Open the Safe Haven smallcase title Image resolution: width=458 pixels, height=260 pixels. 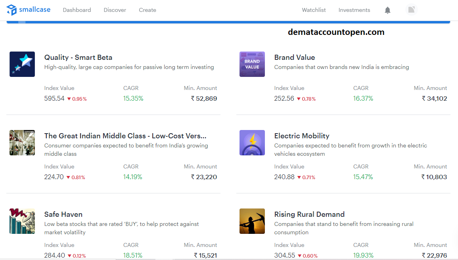(x=63, y=214)
